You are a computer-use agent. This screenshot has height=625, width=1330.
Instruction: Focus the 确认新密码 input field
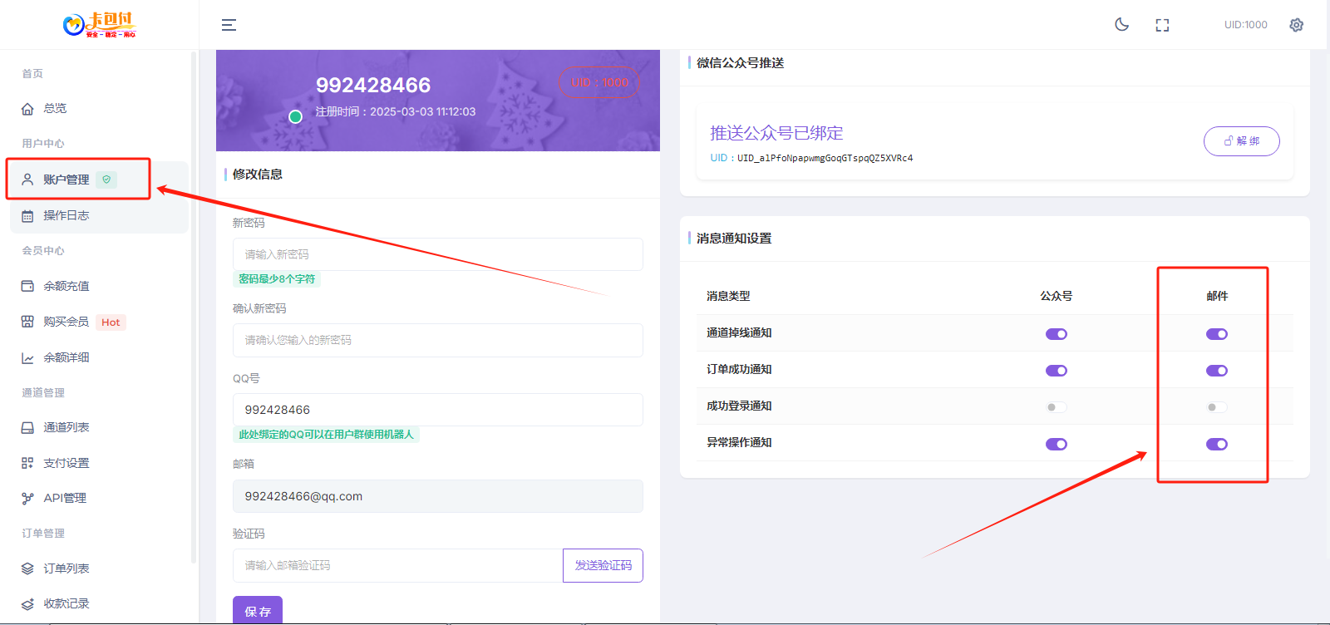tap(438, 340)
